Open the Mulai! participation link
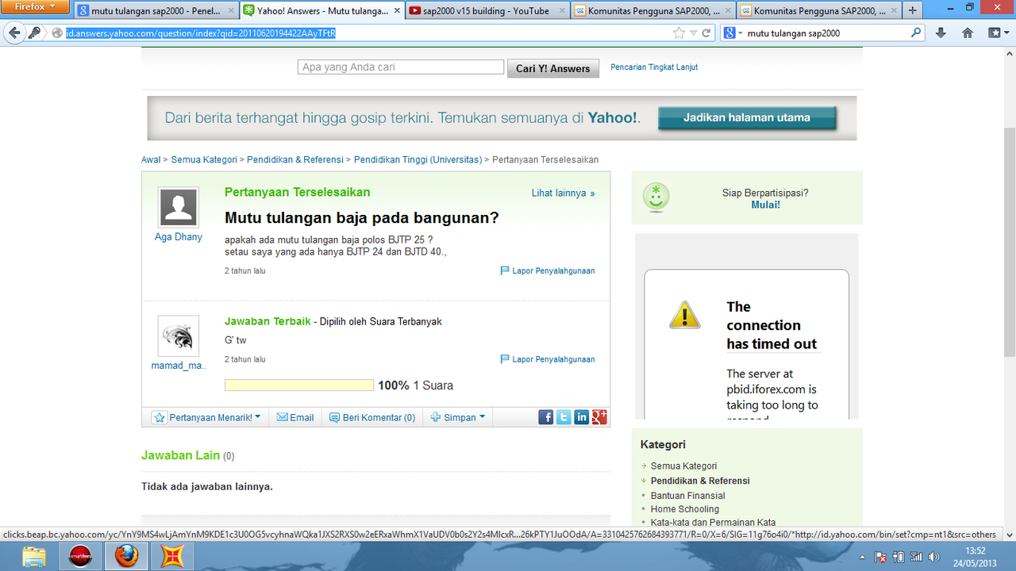 pos(765,205)
